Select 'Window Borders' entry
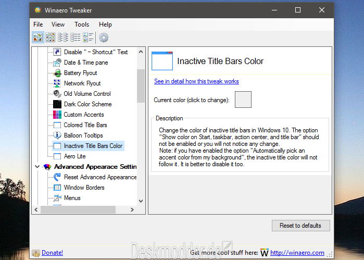The height and width of the screenshot is (260, 364). tap(84, 188)
